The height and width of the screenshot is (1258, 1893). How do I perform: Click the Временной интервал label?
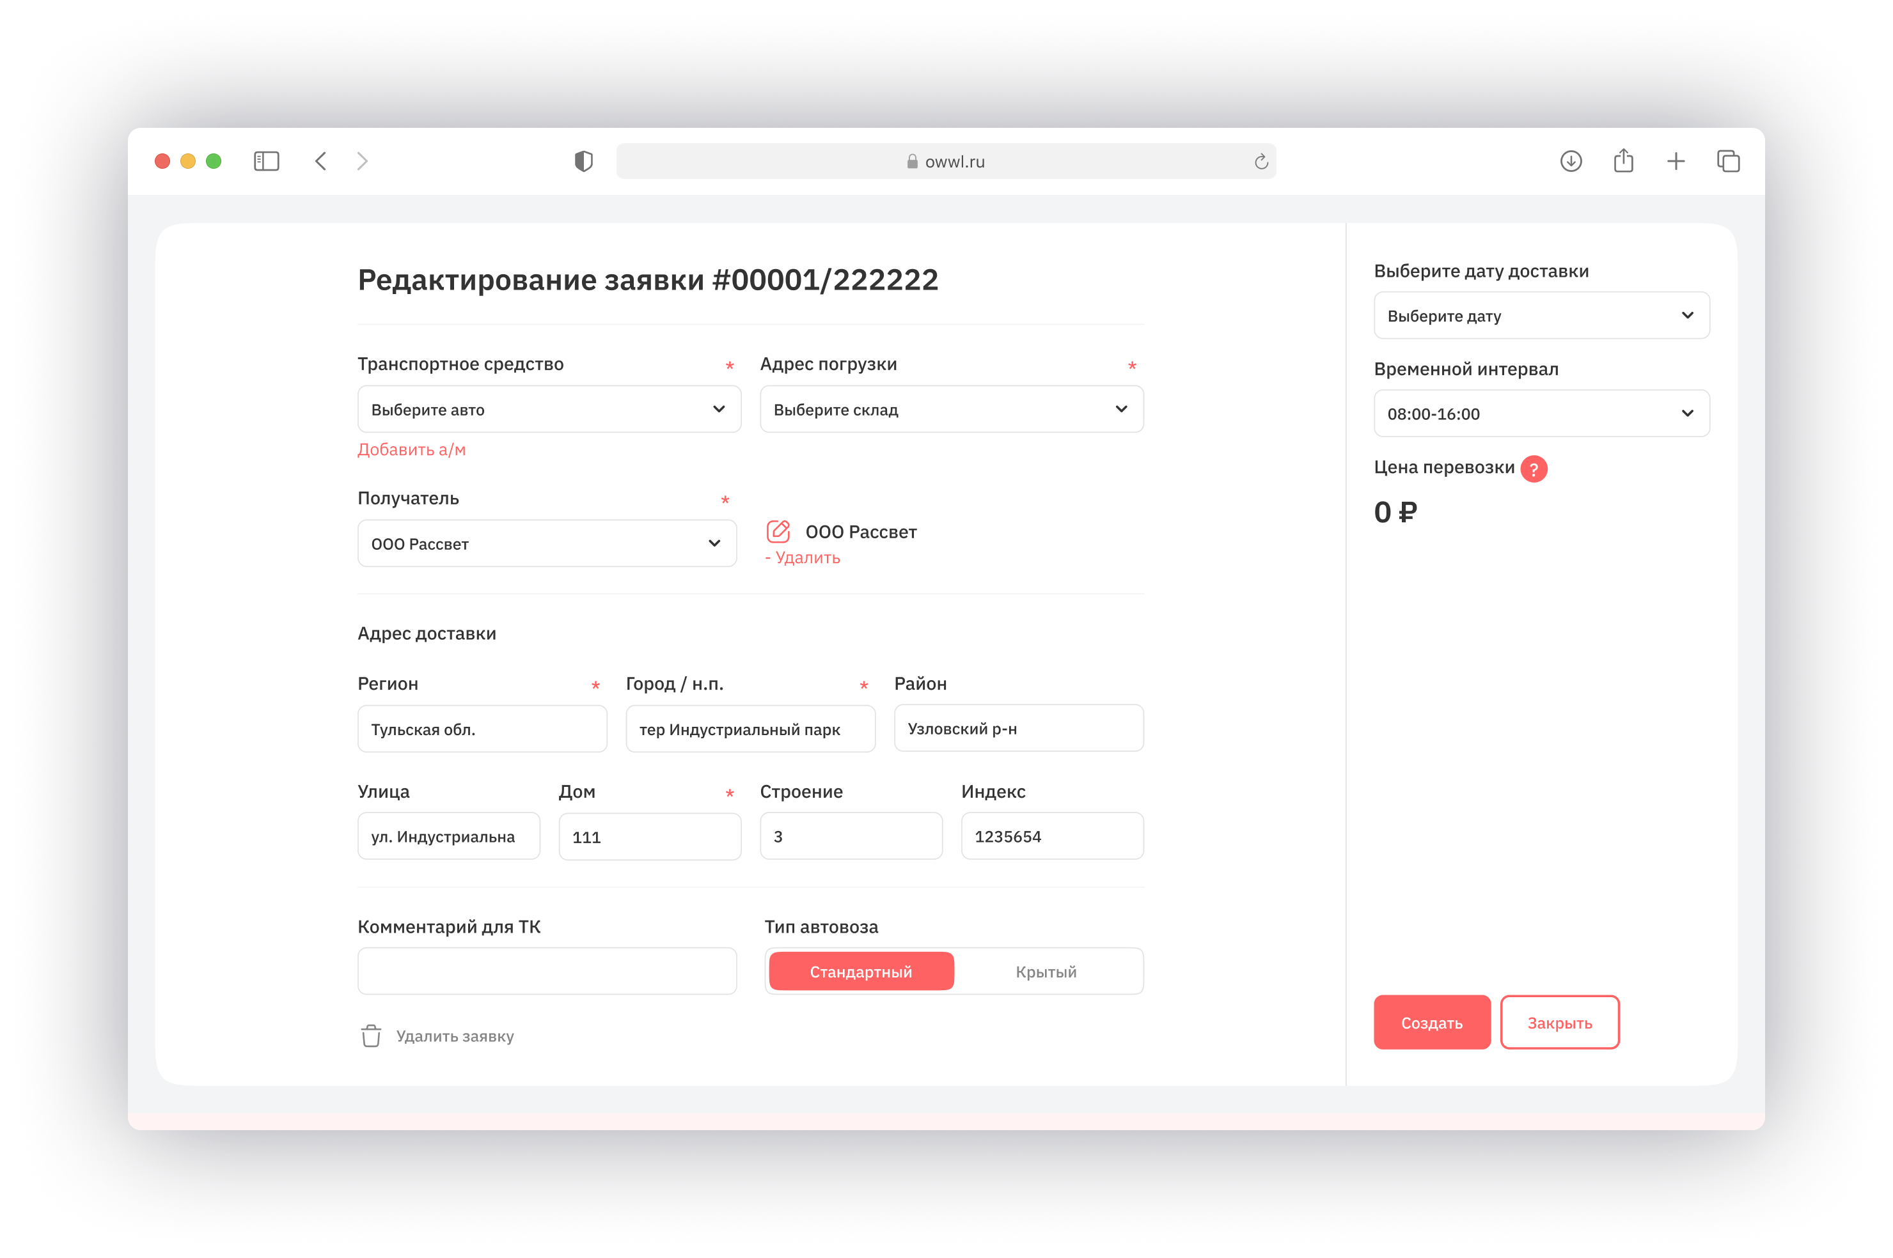[1465, 369]
